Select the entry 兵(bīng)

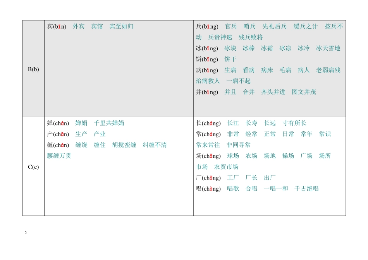207,26
